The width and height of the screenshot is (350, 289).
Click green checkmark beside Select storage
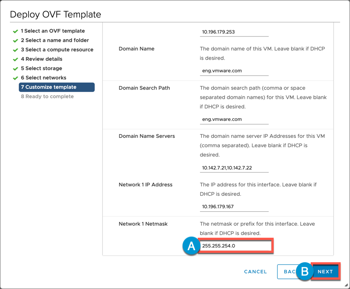15,69
